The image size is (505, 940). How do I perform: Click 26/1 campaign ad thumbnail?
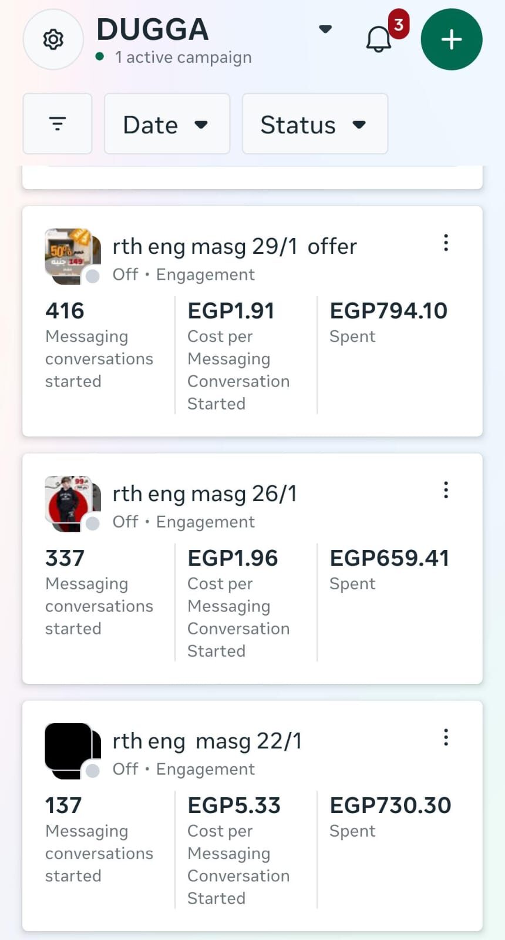coord(69,501)
